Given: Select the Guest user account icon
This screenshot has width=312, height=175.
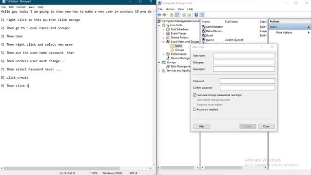Looking at the screenshot, I should point(204,35).
